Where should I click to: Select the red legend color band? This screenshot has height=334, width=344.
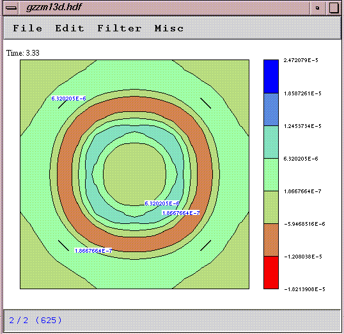point(271,273)
